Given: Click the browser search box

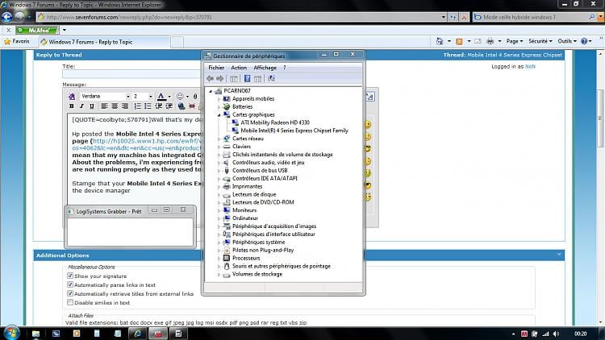Looking at the screenshot, I should click(534, 17).
